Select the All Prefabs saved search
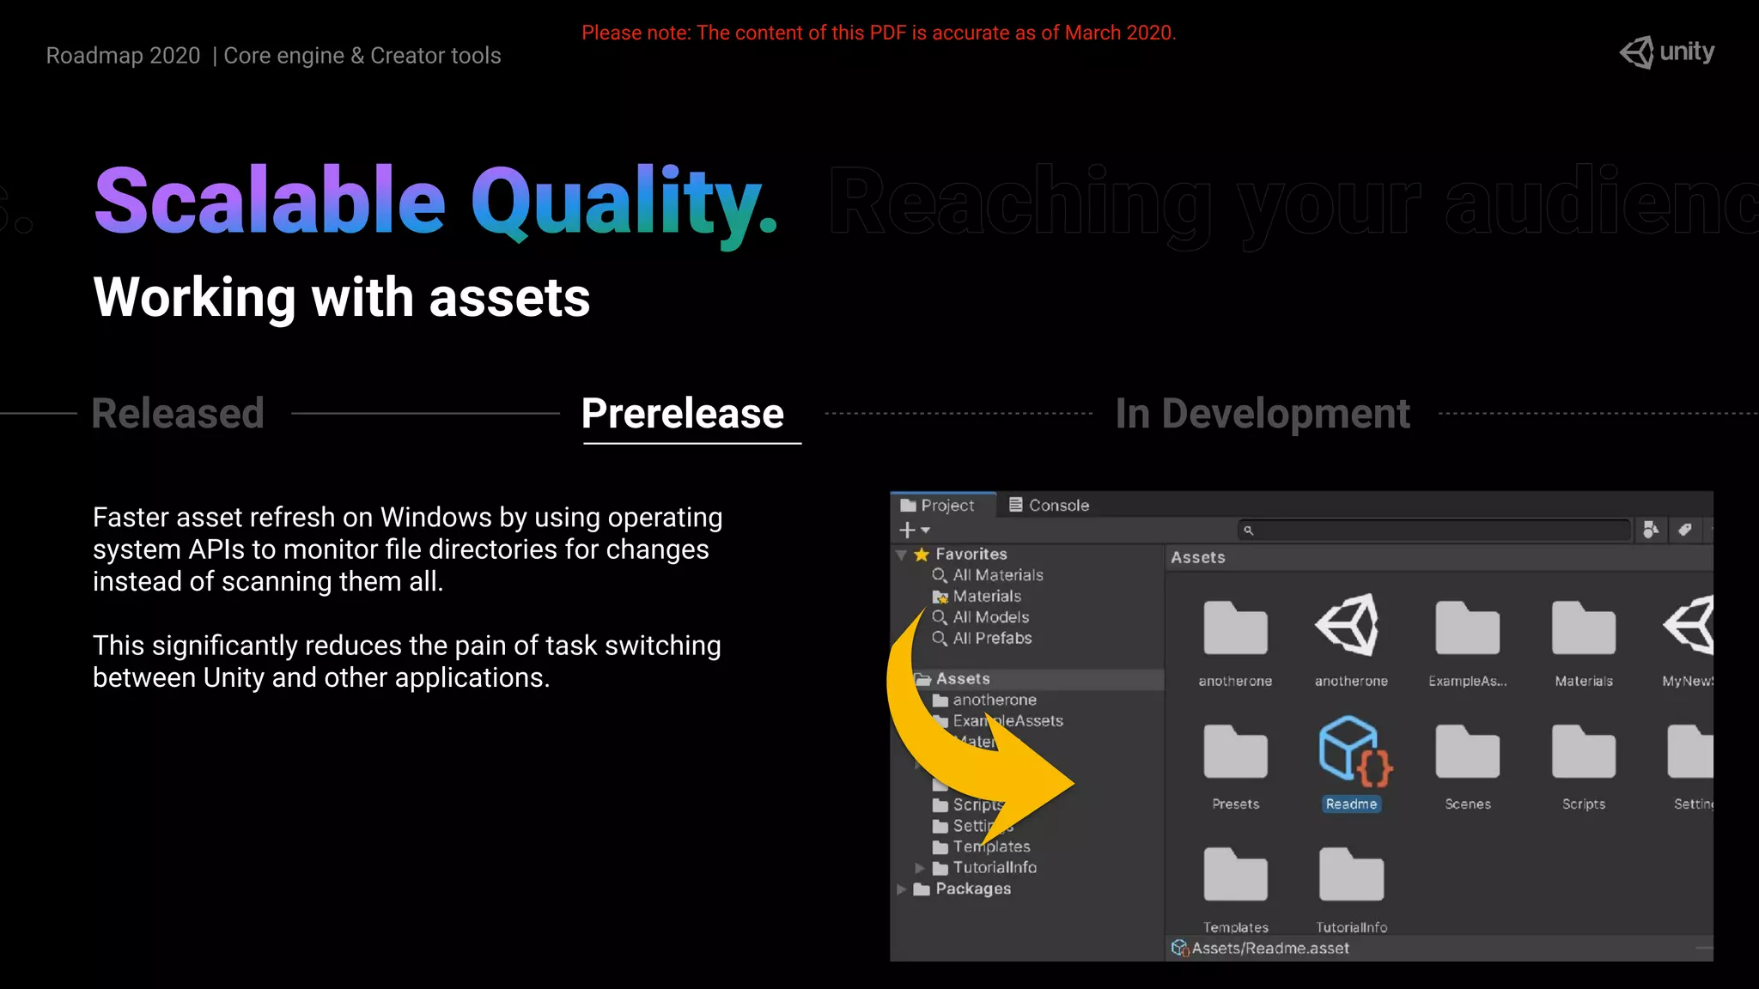 (x=983, y=639)
